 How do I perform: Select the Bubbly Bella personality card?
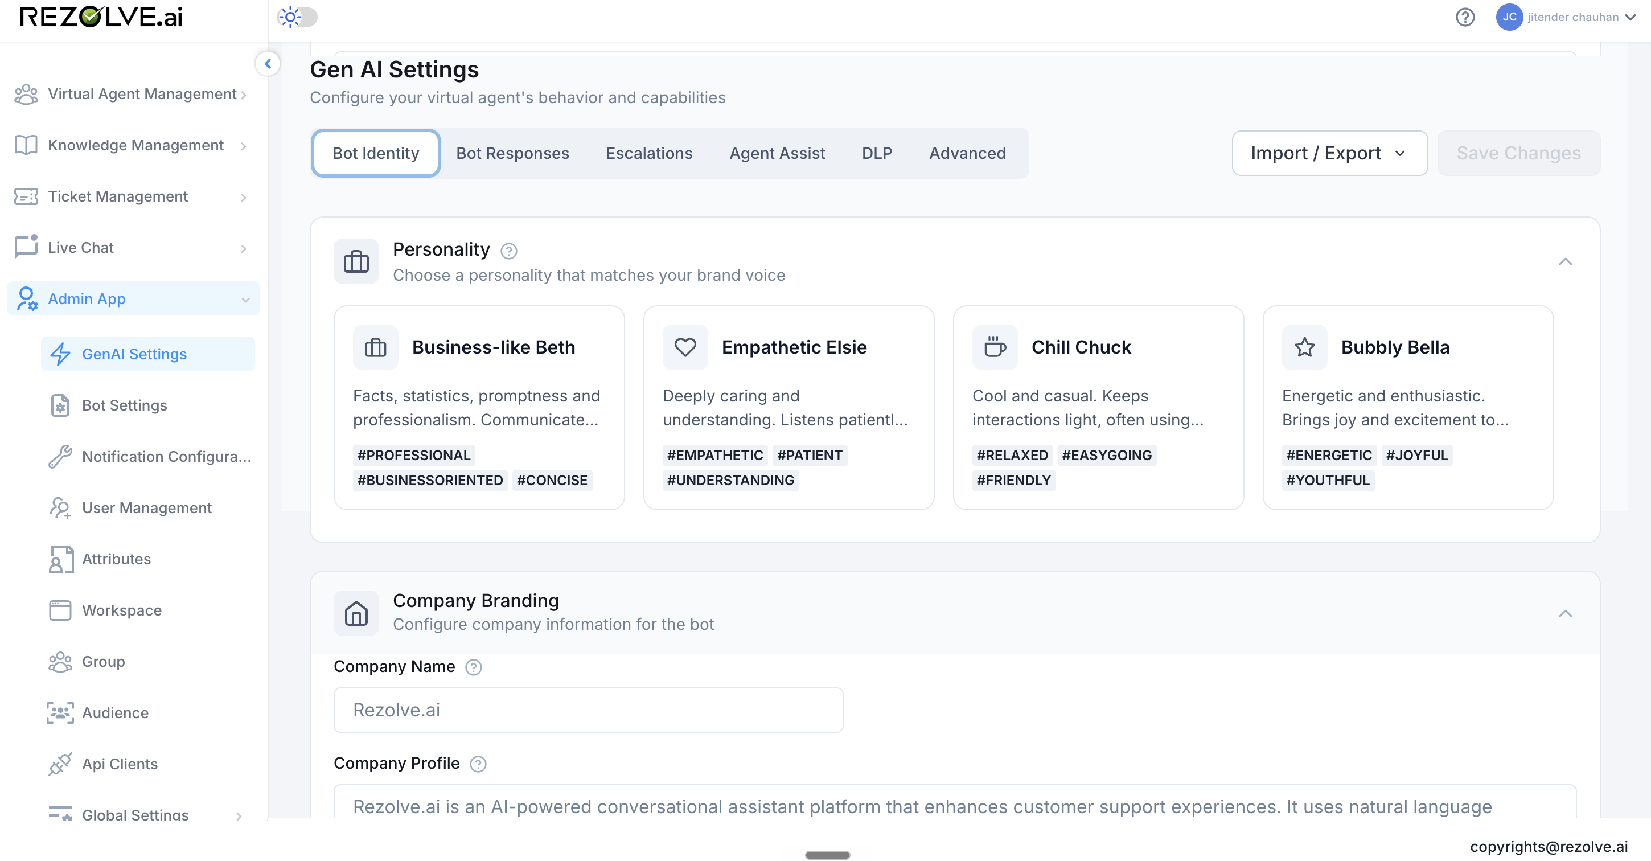tap(1407, 408)
